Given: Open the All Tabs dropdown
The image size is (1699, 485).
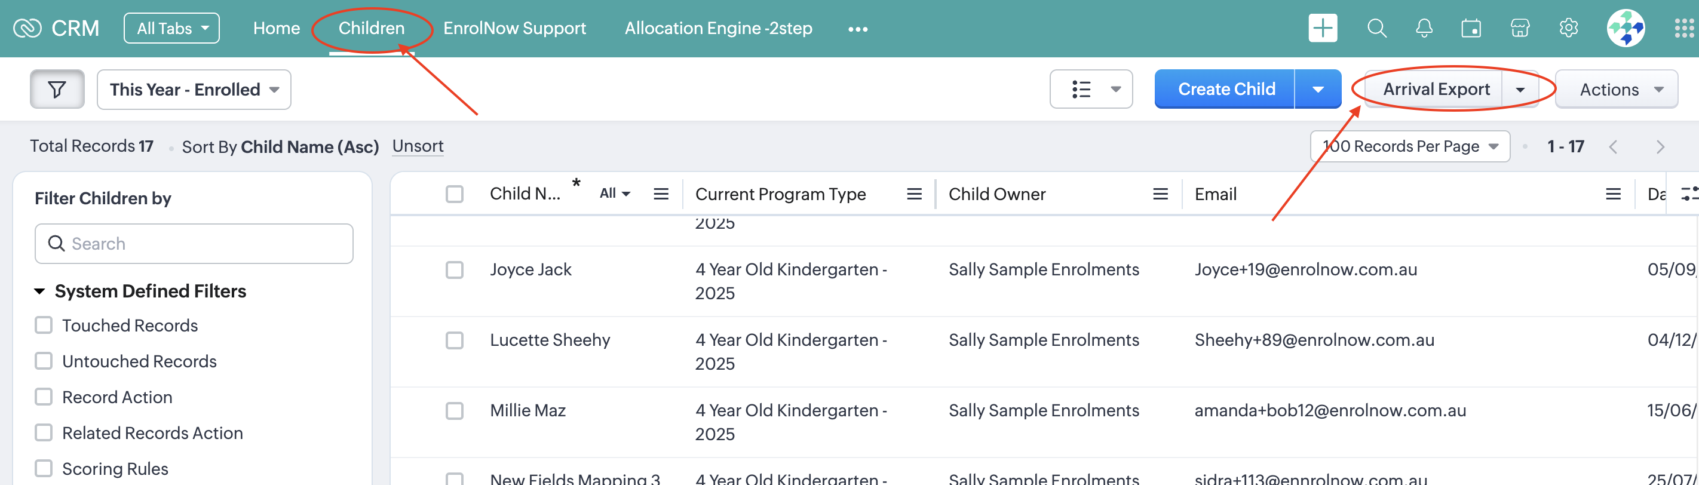Looking at the screenshot, I should [171, 29].
